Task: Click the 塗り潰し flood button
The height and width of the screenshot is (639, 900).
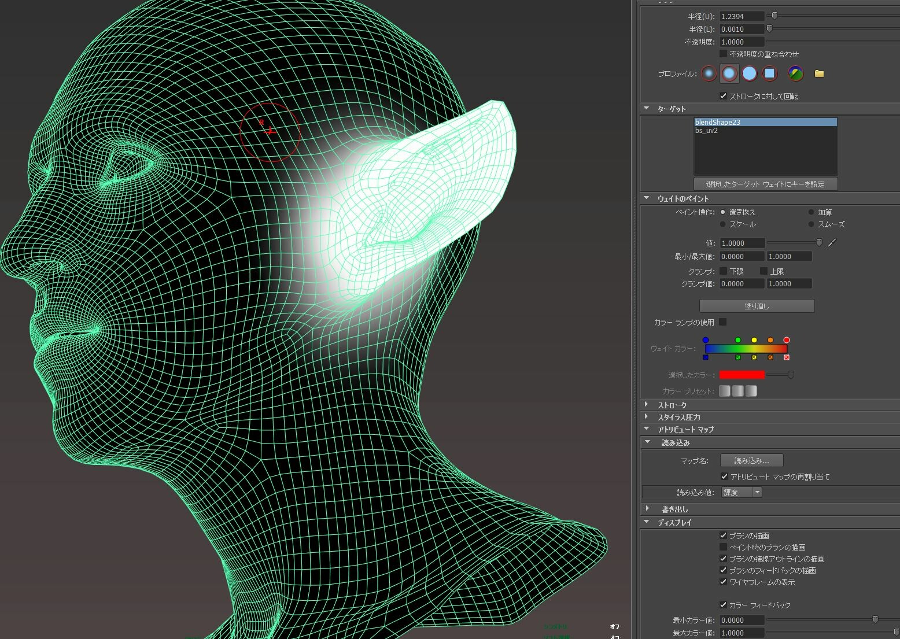Action: click(x=757, y=305)
